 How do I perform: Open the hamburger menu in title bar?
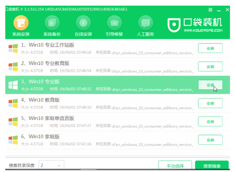pos(210,9)
